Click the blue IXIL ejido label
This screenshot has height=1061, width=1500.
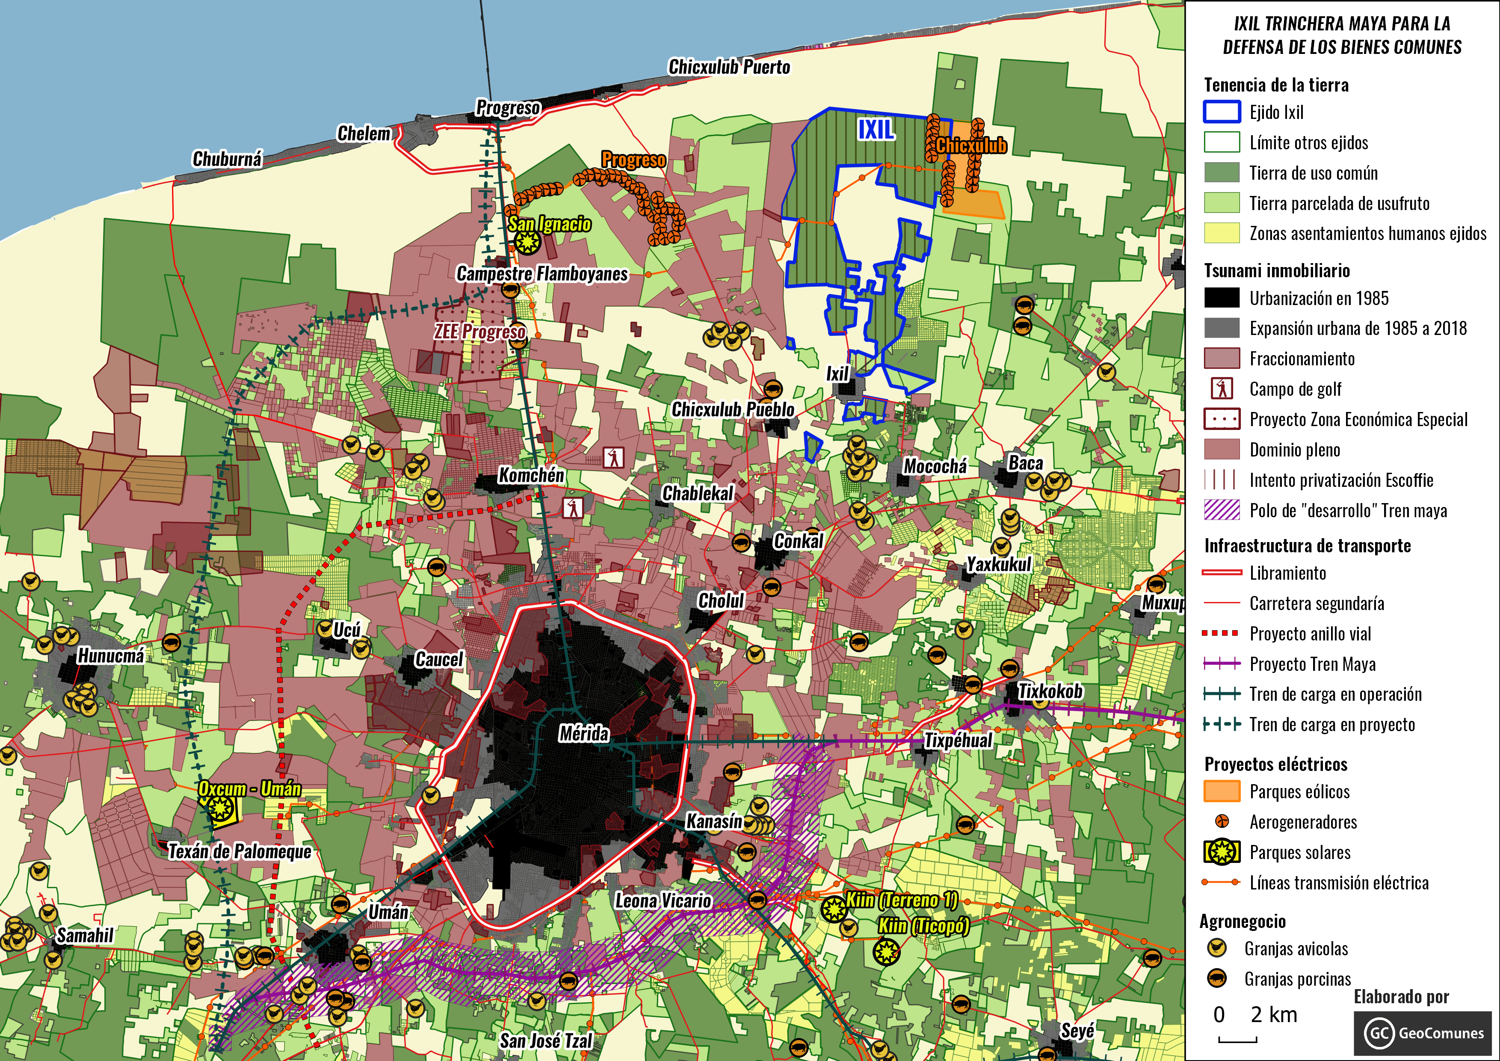coord(876,130)
